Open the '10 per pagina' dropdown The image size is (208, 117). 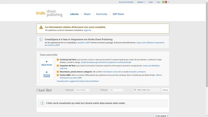tap(162, 116)
